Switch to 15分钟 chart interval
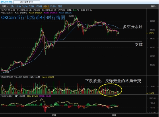This screenshot has width=159, height=117. (39, 6)
